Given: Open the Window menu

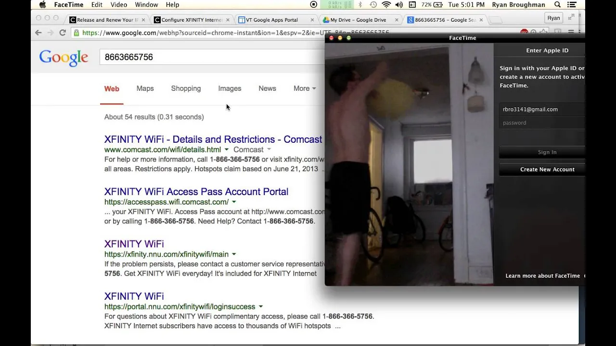Looking at the screenshot, I should [146, 5].
